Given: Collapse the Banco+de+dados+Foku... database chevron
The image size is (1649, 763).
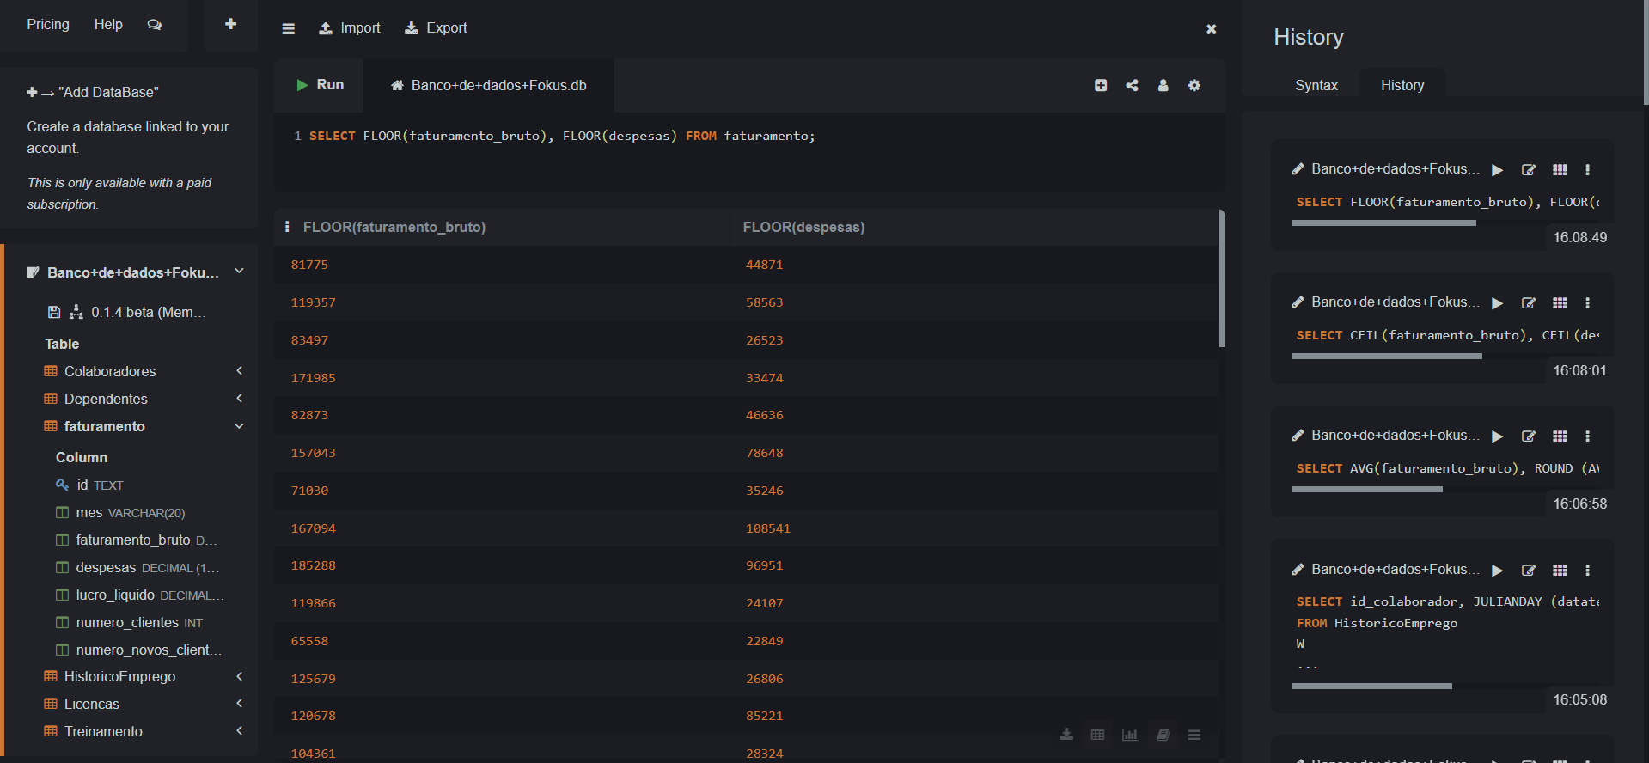Looking at the screenshot, I should (x=239, y=272).
